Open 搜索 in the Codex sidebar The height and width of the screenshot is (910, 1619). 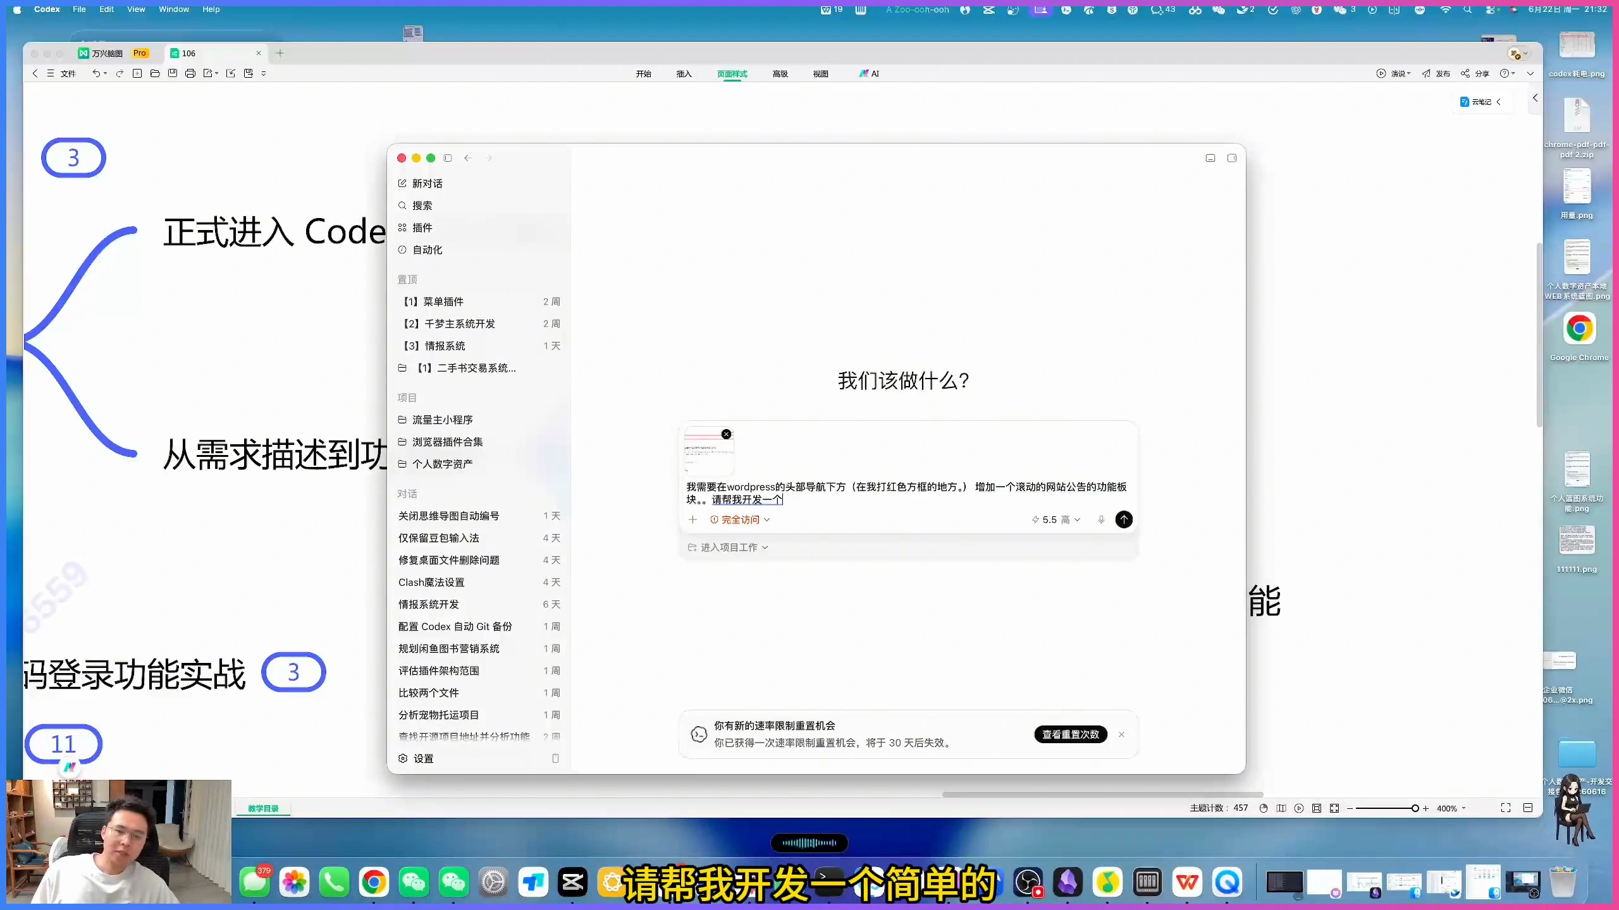point(416,205)
